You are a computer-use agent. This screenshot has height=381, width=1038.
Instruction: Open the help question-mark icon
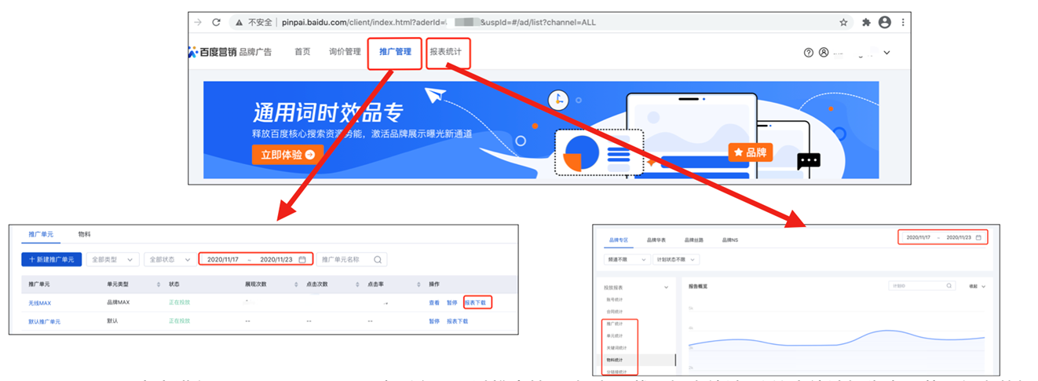click(809, 53)
